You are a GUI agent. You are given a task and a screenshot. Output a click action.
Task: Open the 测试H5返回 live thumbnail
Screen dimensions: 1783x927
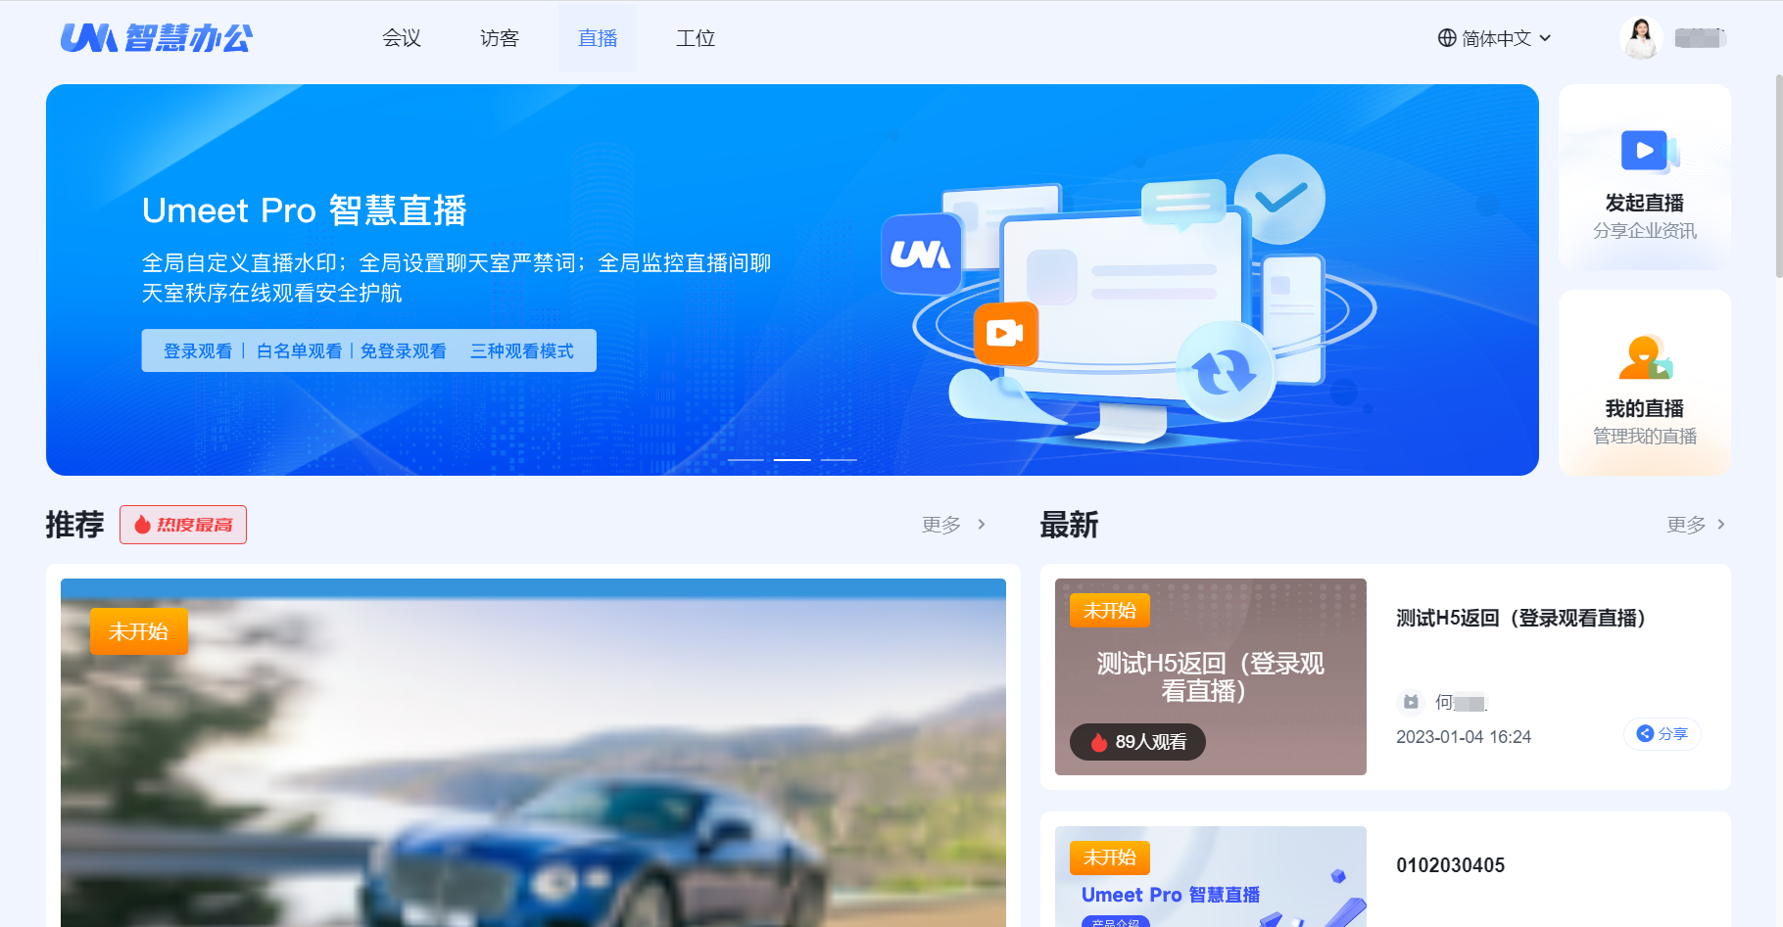pyautogui.click(x=1211, y=676)
